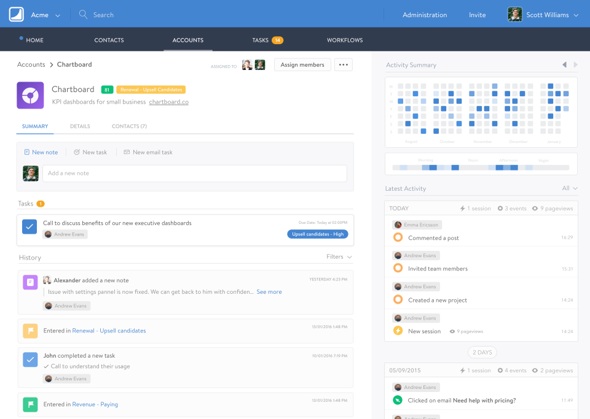The height and width of the screenshot is (419, 590).
Task: Click the Renewal - Upsell Candidates label
Action: (x=151, y=90)
